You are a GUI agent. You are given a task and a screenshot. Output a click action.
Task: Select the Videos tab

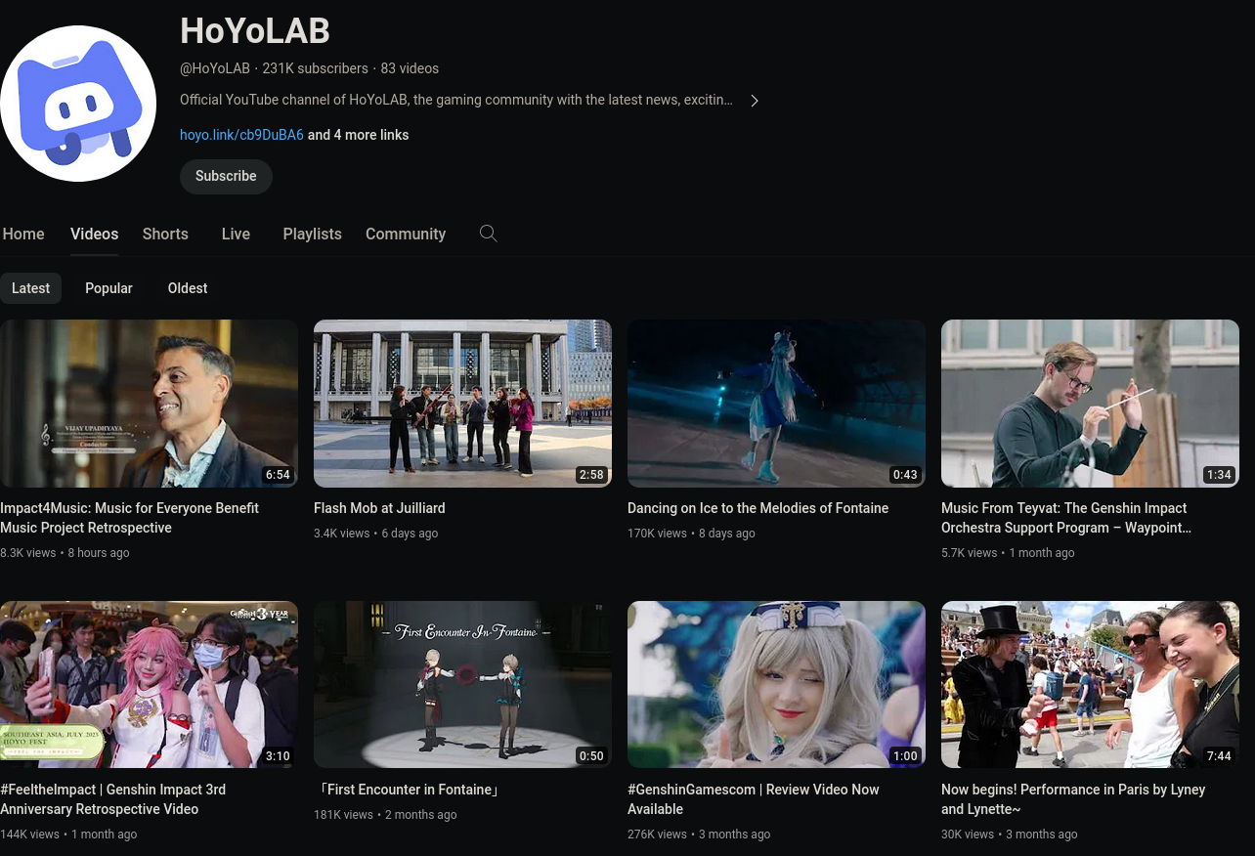[x=94, y=234]
